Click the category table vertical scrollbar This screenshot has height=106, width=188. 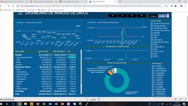coord(81,72)
